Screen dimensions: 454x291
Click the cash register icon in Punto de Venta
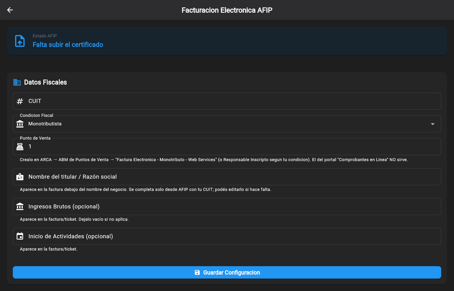(x=20, y=146)
